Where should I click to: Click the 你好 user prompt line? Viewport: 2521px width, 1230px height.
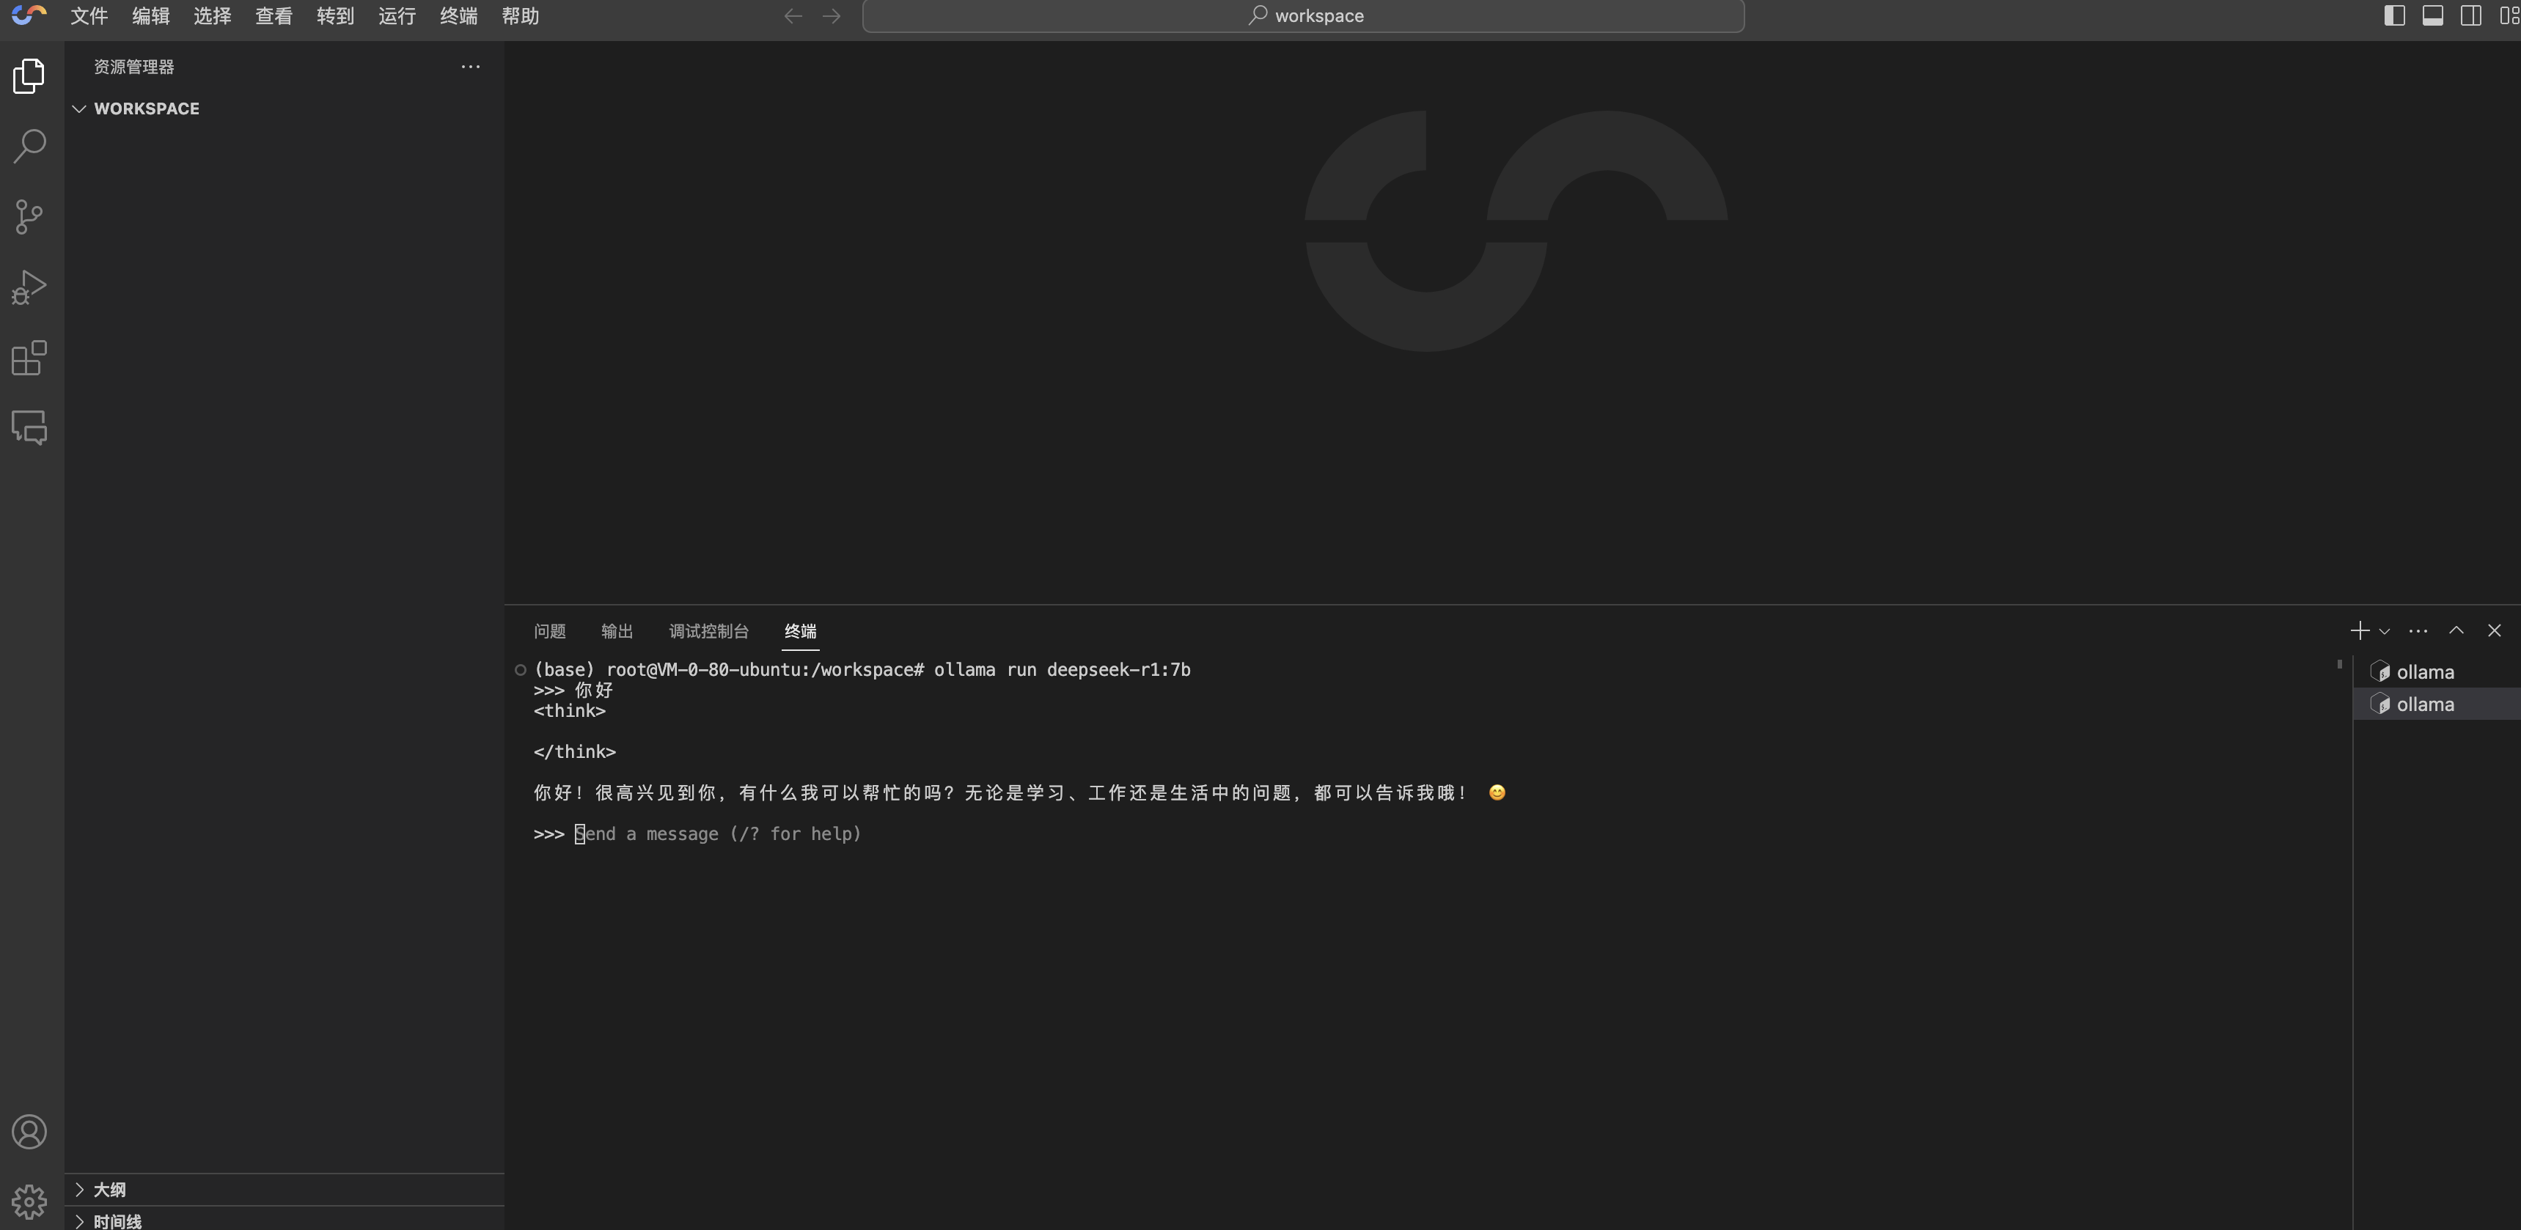point(573,690)
